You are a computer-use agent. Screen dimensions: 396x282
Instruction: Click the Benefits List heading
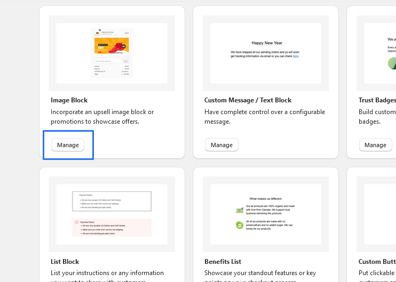[x=223, y=262]
